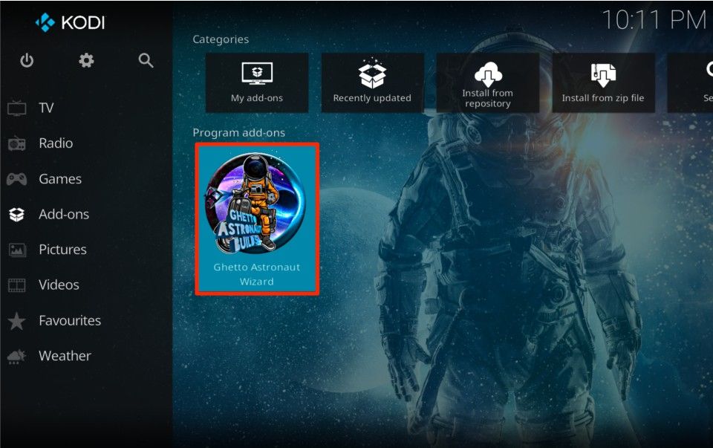Image resolution: width=713 pixels, height=448 pixels.
Task: Click the Categories heading
Action: tap(221, 39)
